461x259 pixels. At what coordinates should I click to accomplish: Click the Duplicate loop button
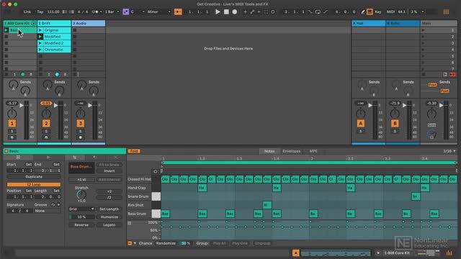point(34,177)
